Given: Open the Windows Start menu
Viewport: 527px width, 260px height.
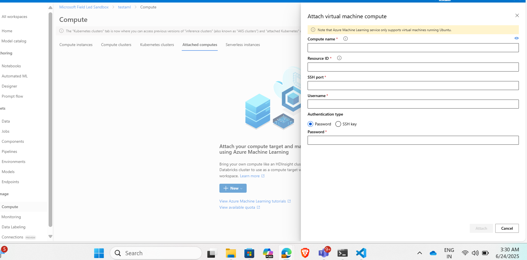Looking at the screenshot, I should pyautogui.click(x=99, y=253).
